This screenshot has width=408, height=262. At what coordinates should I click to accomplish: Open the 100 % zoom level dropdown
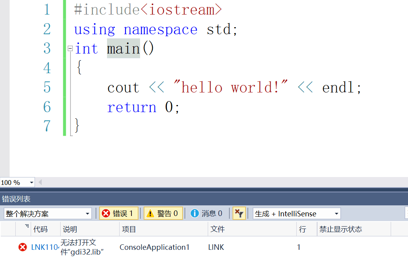[x=31, y=183]
